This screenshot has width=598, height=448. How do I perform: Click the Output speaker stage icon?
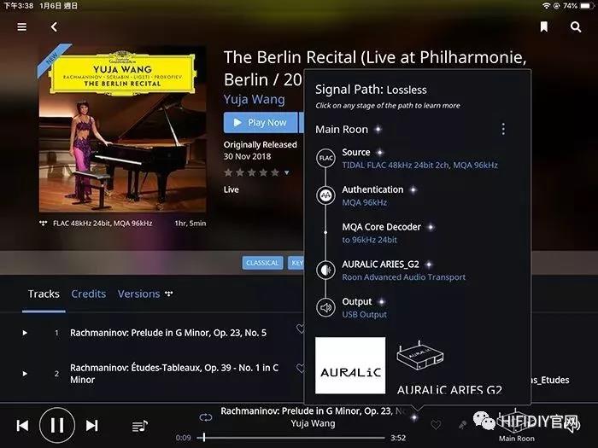tap(325, 307)
